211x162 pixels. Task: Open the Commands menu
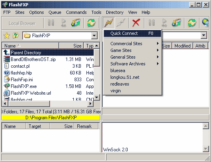point(76,12)
